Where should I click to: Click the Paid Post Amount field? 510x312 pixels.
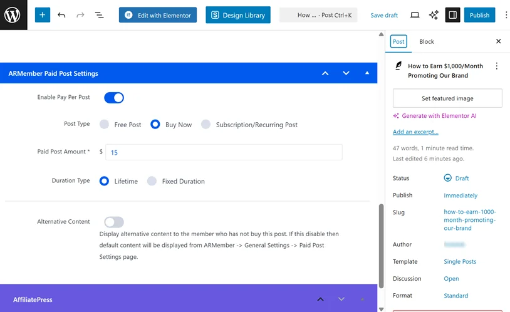[x=224, y=152]
